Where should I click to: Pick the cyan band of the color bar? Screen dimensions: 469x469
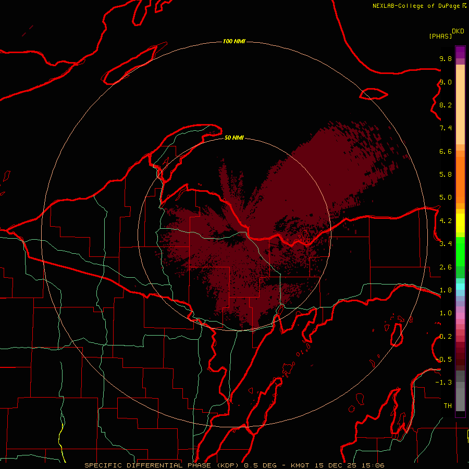pos(460,287)
